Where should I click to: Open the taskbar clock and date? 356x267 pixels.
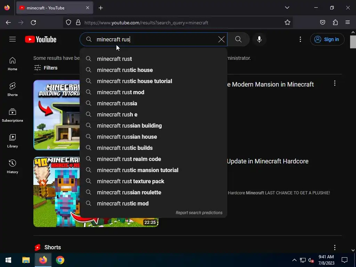[326, 260]
